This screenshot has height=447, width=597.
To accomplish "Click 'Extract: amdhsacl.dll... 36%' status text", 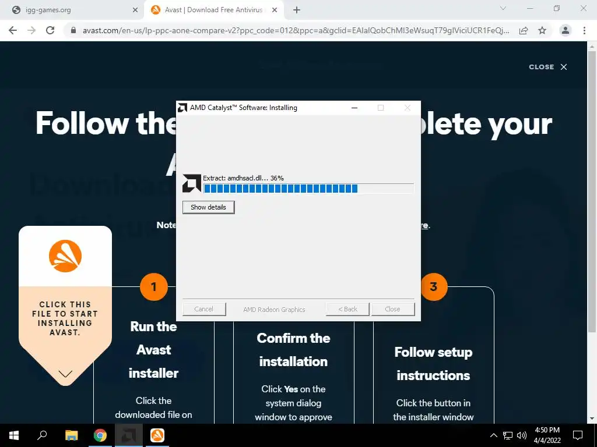I will point(243,178).
